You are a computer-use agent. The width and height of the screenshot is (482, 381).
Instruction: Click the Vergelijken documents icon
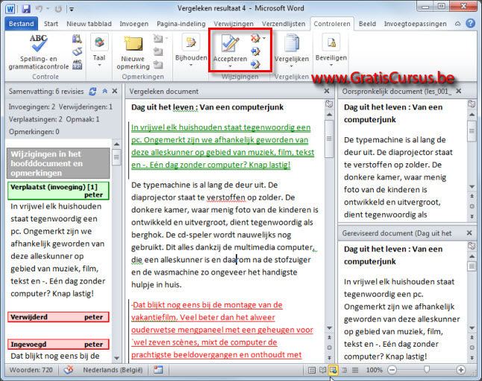(292, 43)
